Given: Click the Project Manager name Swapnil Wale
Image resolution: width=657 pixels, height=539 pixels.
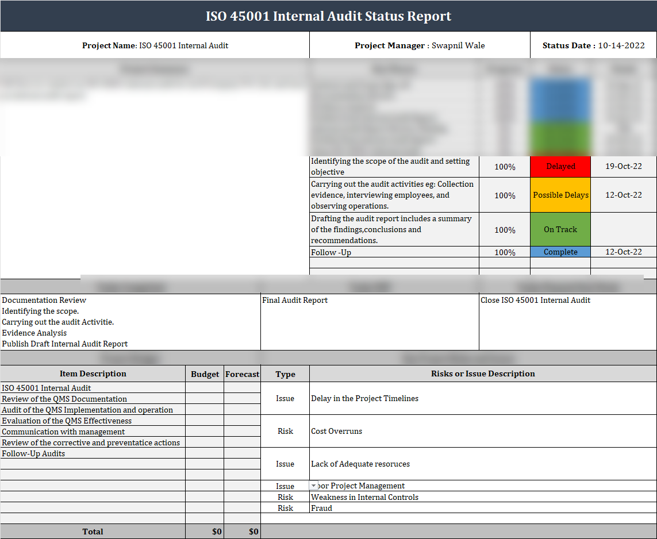Looking at the screenshot, I should 420,45.
